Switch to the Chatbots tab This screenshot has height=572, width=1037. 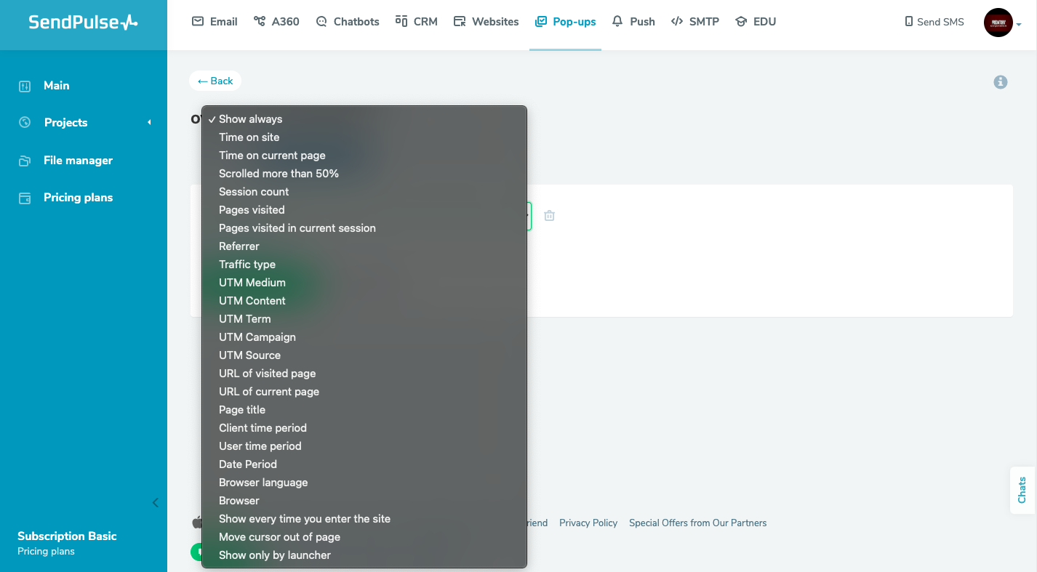click(x=348, y=22)
